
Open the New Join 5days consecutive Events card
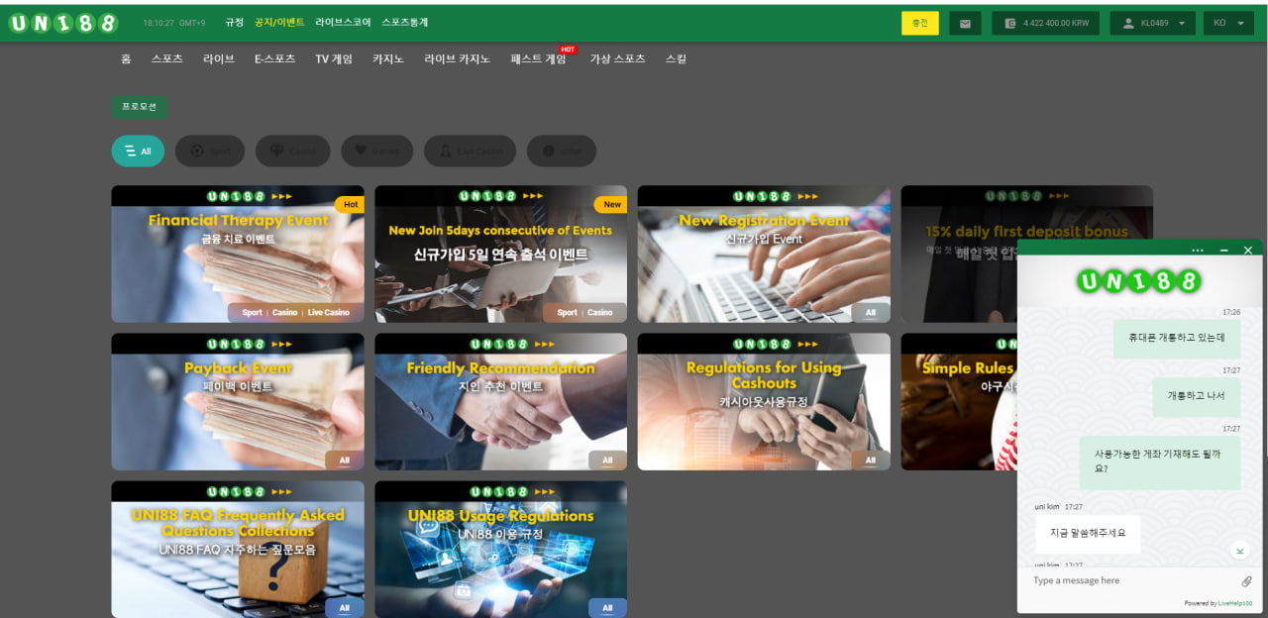click(501, 254)
